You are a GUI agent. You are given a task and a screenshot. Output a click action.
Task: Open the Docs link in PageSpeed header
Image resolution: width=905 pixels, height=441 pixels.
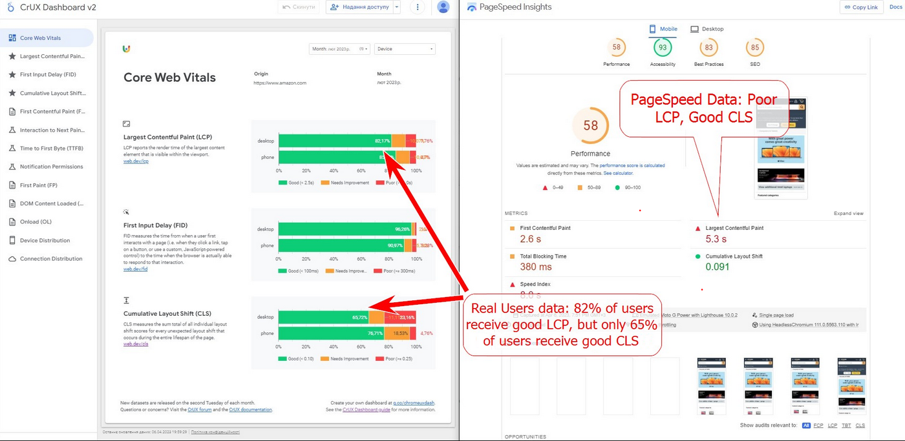(x=897, y=7)
